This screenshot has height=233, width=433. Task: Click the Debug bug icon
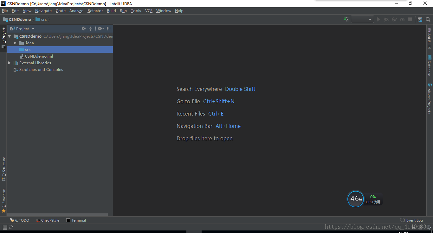386,19
